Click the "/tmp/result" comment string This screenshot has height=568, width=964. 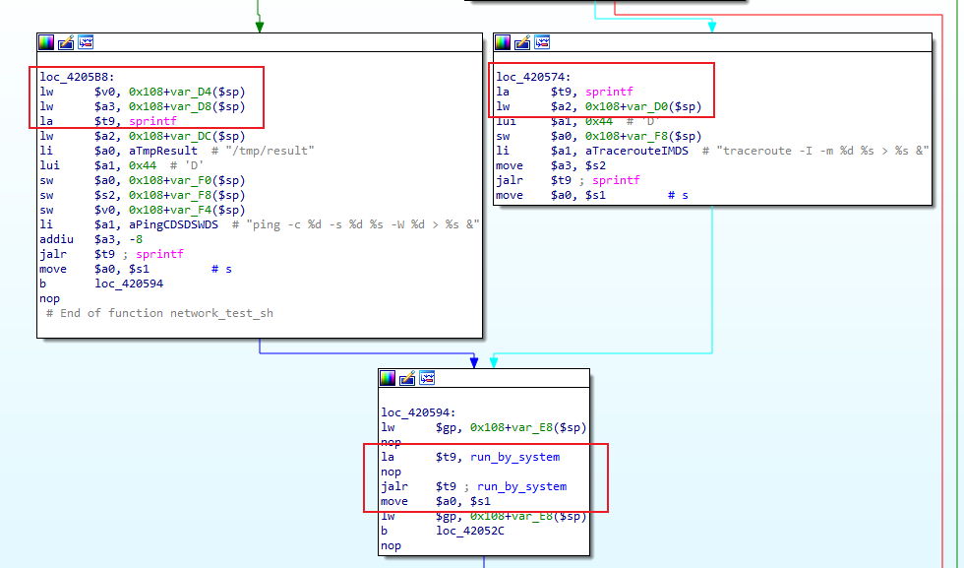tap(270, 151)
